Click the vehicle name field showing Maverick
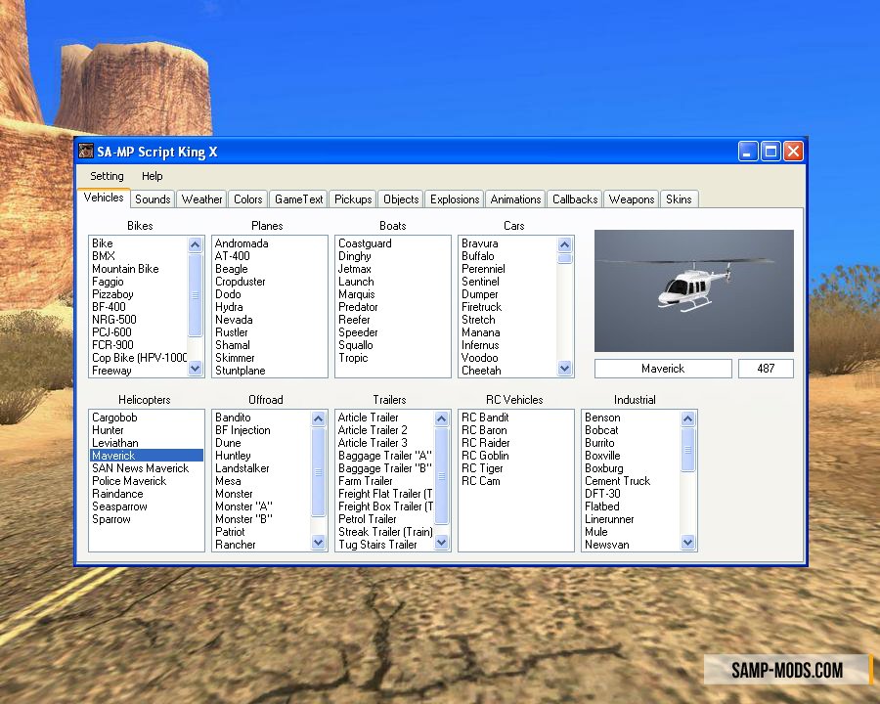Screen dimensions: 880x704 click(x=663, y=369)
